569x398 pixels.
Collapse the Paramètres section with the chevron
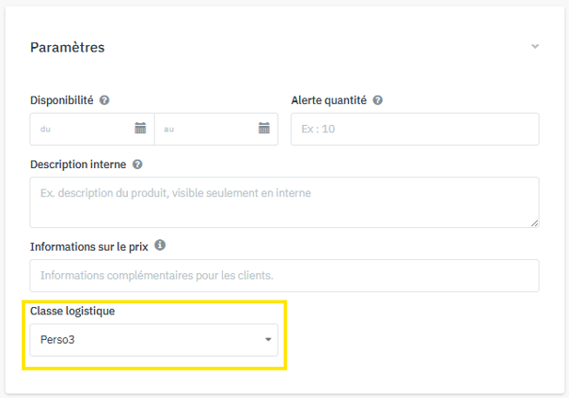click(x=535, y=46)
